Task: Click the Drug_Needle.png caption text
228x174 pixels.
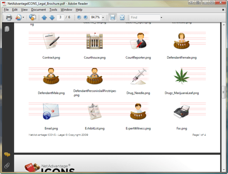Action: 138,93
